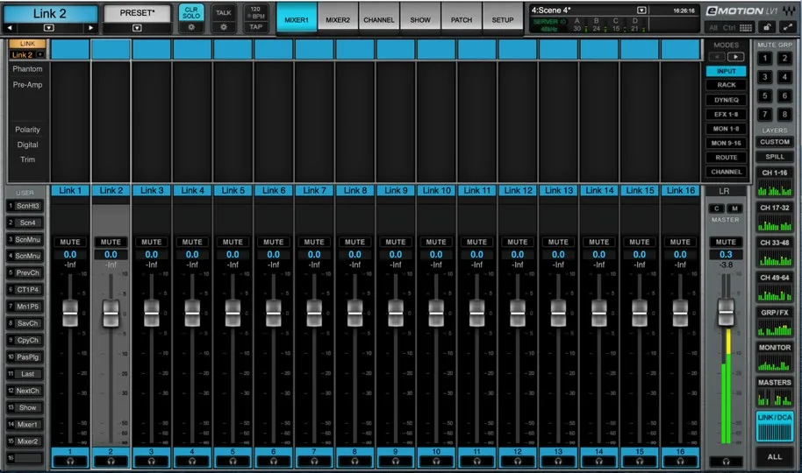Go to the previous channel with the left arrow
This screenshot has height=473, width=802.
tap(10, 27)
